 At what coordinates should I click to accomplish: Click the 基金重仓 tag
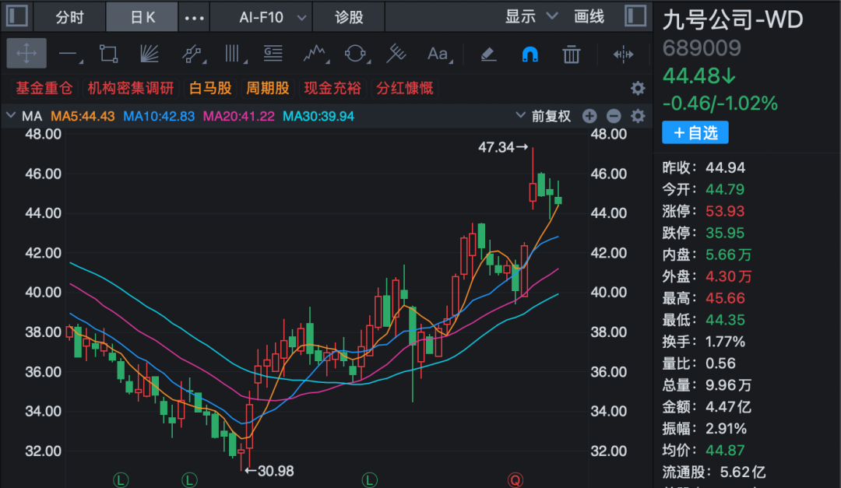click(x=44, y=88)
